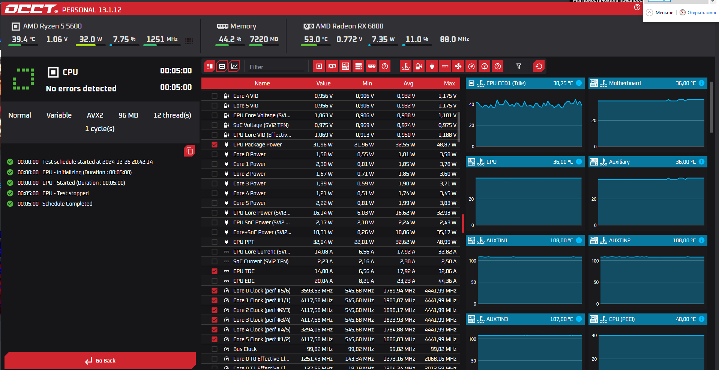
Task: Collapse the panel using the Меньше button
Action: (x=660, y=13)
